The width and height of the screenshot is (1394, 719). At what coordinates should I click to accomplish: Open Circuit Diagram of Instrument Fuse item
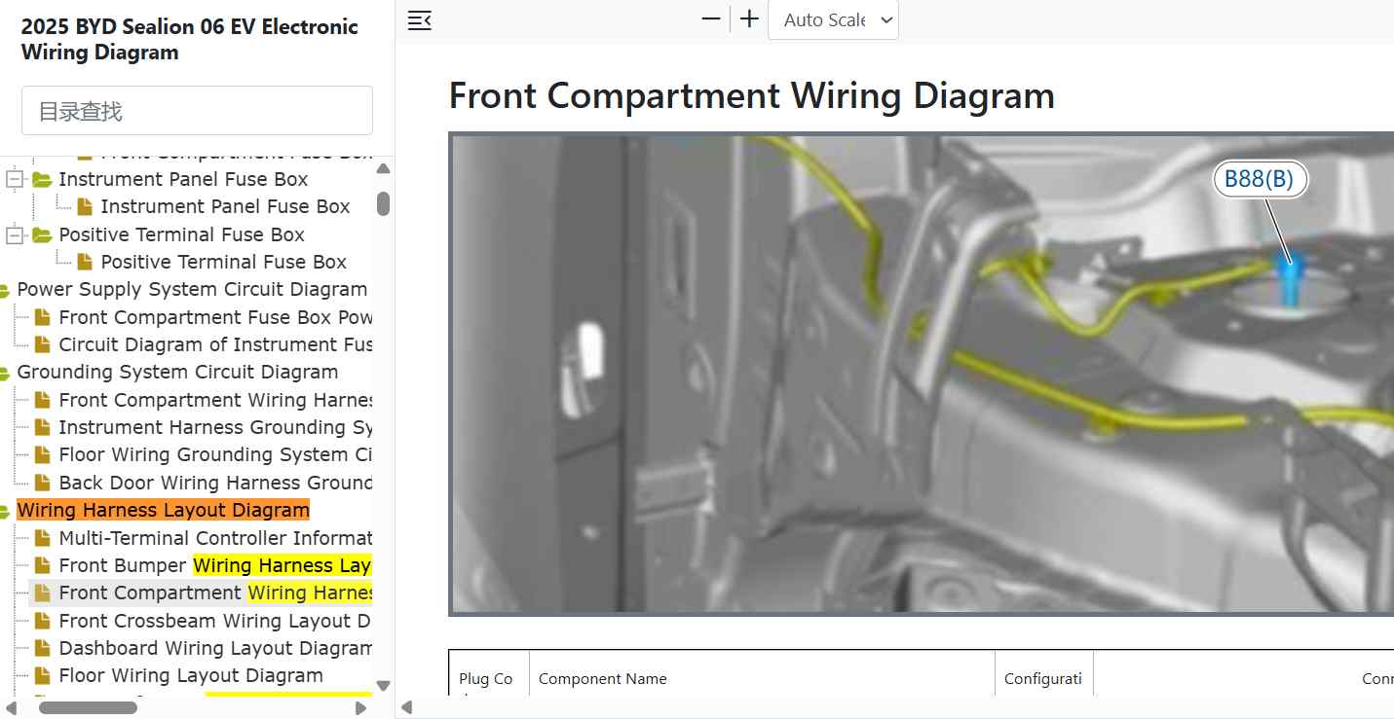pyautogui.click(x=215, y=344)
